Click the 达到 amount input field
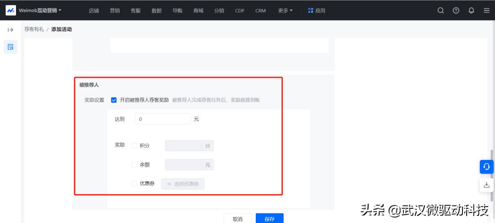This screenshot has width=495, height=223. click(163, 119)
